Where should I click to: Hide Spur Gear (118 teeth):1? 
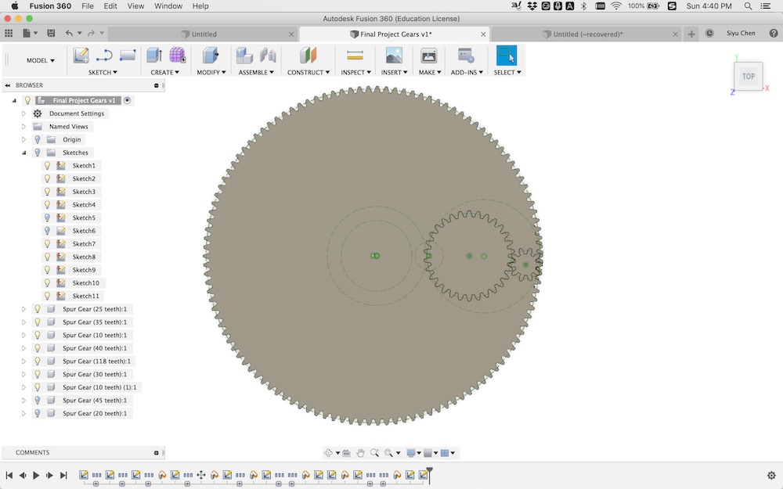[38, 361]
